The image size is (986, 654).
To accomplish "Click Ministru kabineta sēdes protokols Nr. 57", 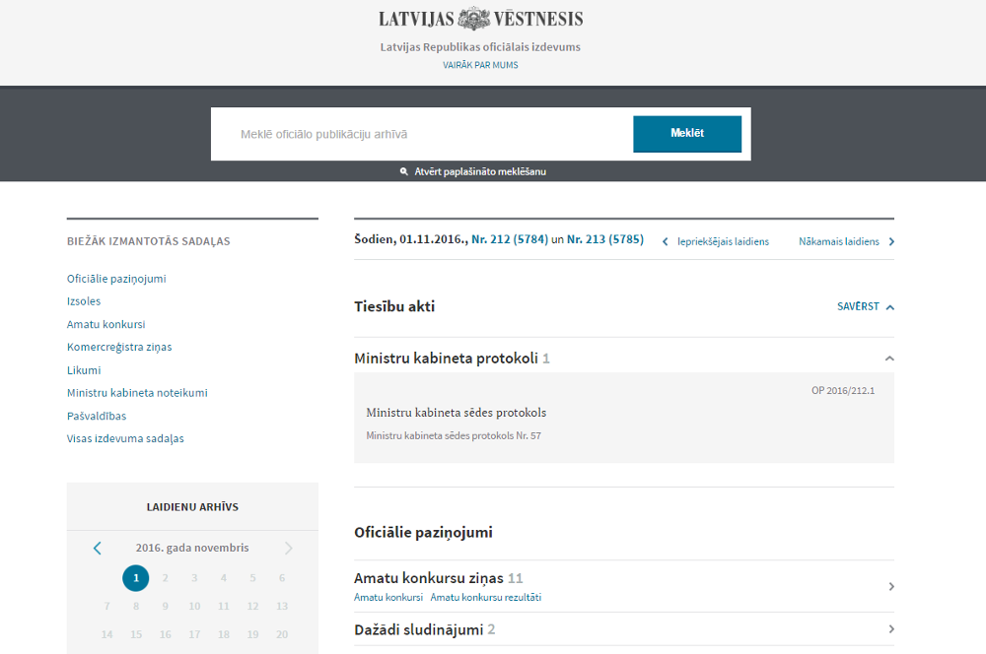I will point(454,435).
